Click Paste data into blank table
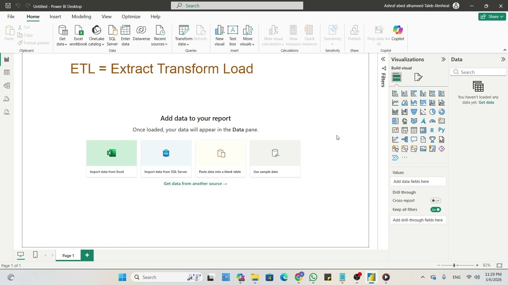The width and height of the screenshot is (508, 285). pos(220,158)
